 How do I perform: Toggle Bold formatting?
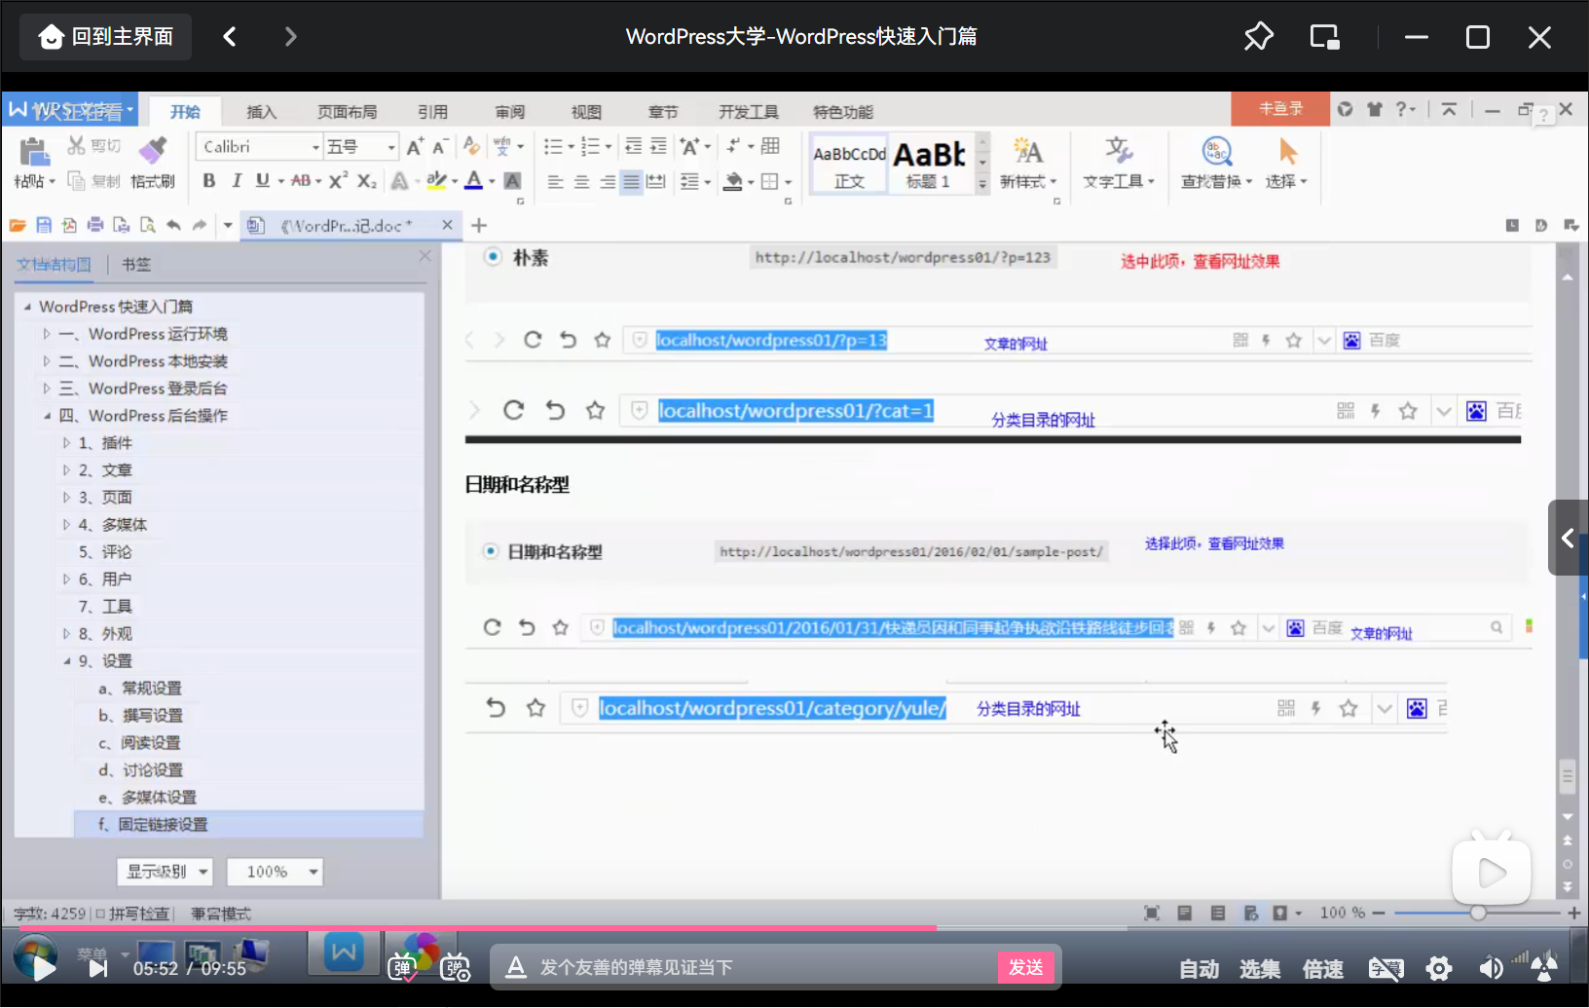pos(208,180)
